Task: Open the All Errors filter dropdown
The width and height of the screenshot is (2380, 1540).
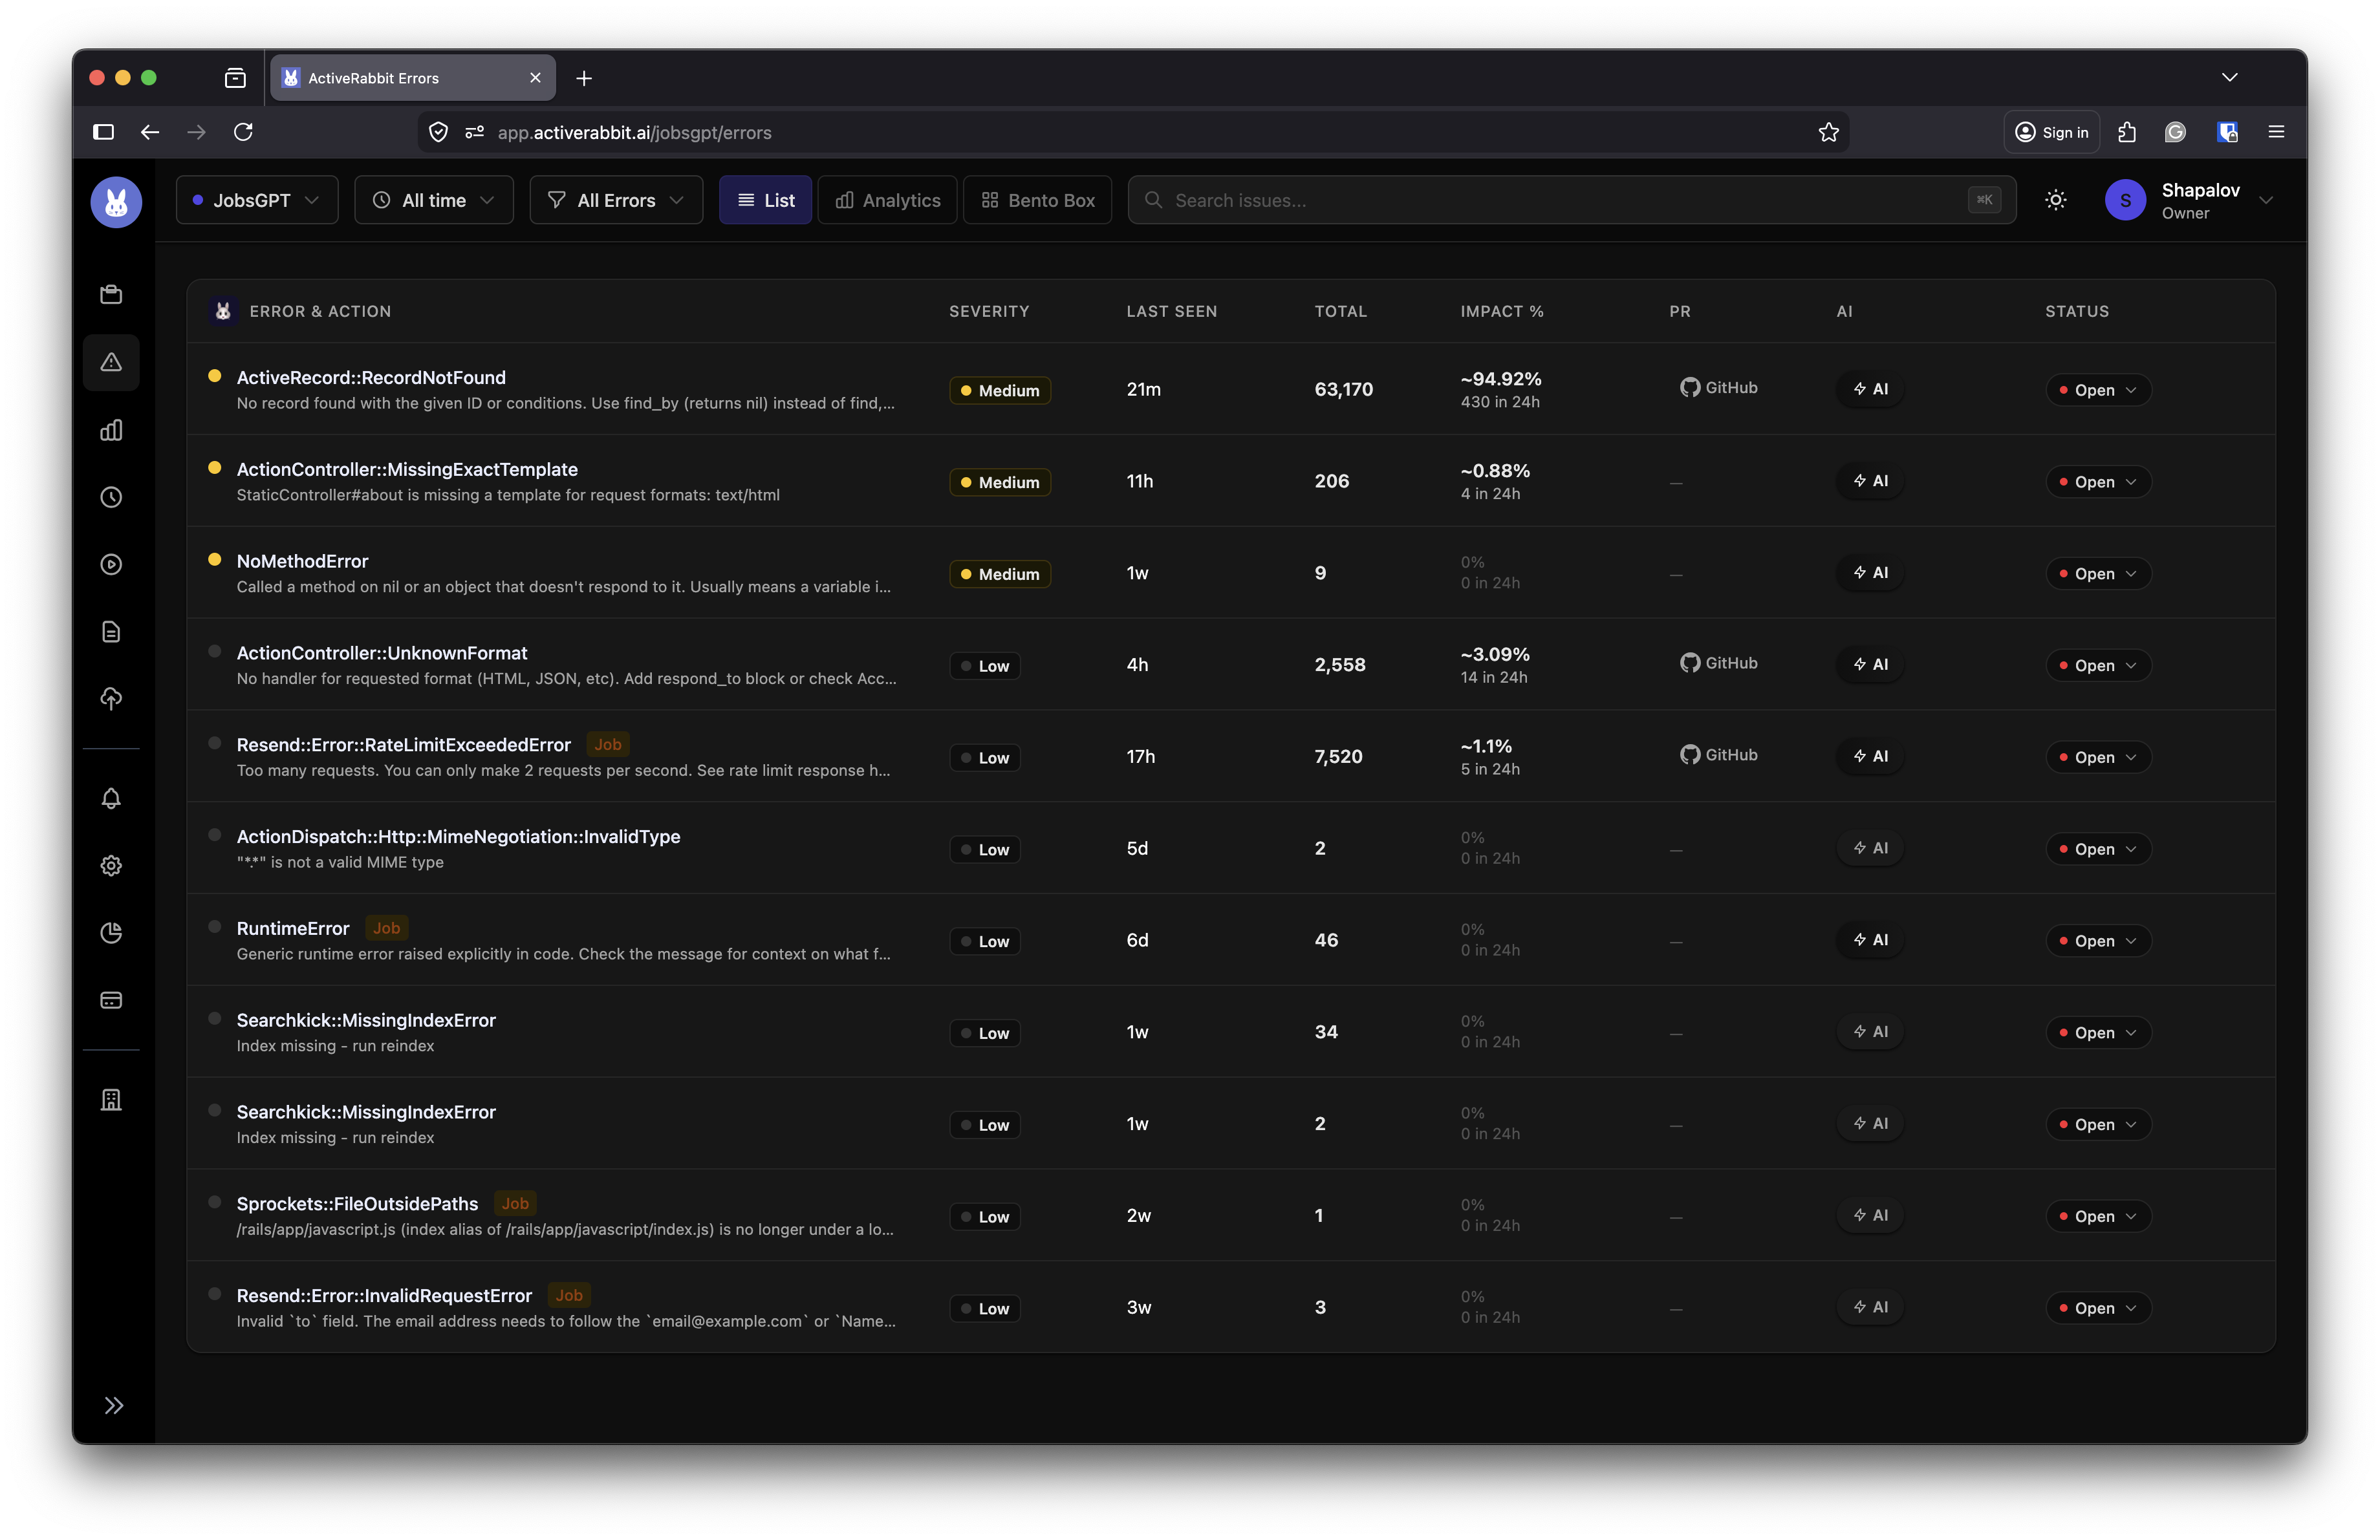Action: pos(616,200)
